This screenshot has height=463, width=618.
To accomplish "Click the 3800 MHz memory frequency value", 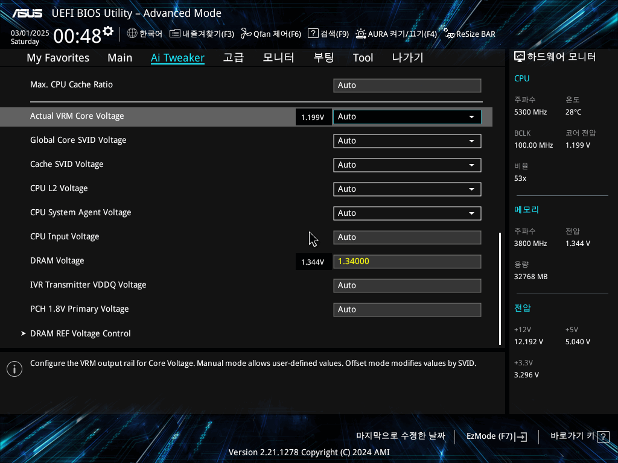I will 530,244.
